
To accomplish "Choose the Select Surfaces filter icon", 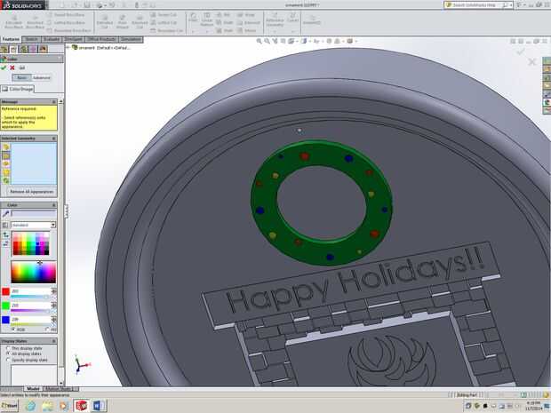I will (6, 163).
